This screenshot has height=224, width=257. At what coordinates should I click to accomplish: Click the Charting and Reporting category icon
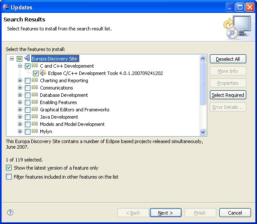tap(35, 81)
